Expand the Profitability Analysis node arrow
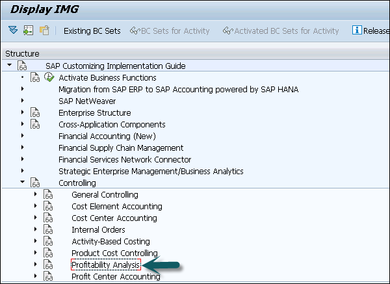The image size is (390, 284). [x=36, y=265]
